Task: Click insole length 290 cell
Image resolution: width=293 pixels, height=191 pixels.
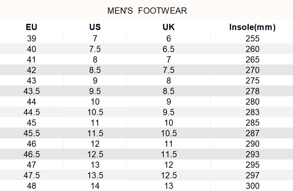Action: point(252,144)
